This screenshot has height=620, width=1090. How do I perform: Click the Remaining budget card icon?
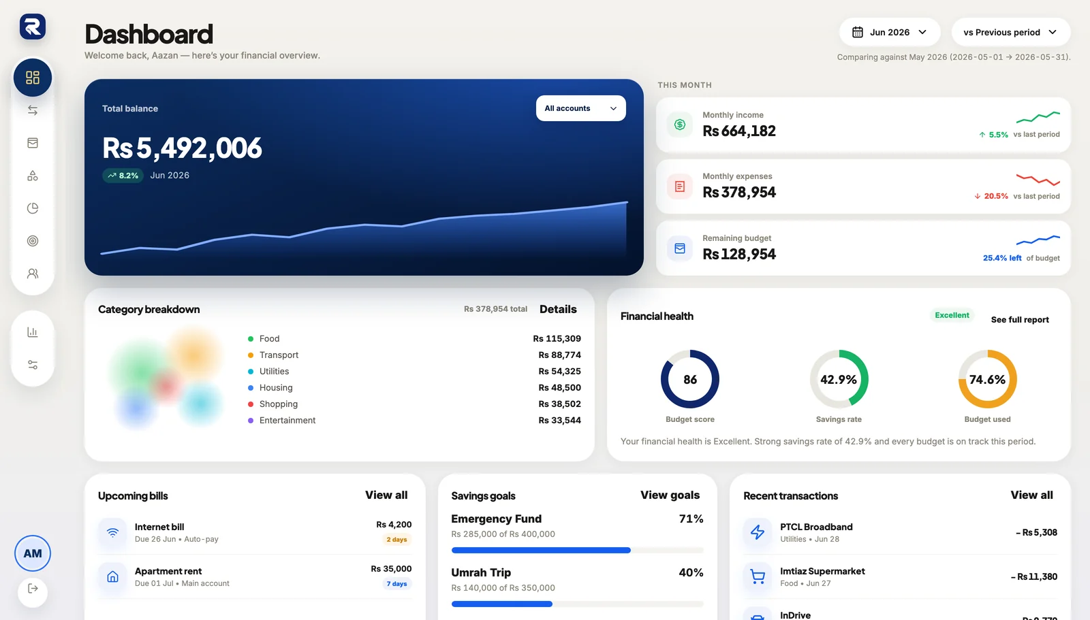[x=680, y=248]
